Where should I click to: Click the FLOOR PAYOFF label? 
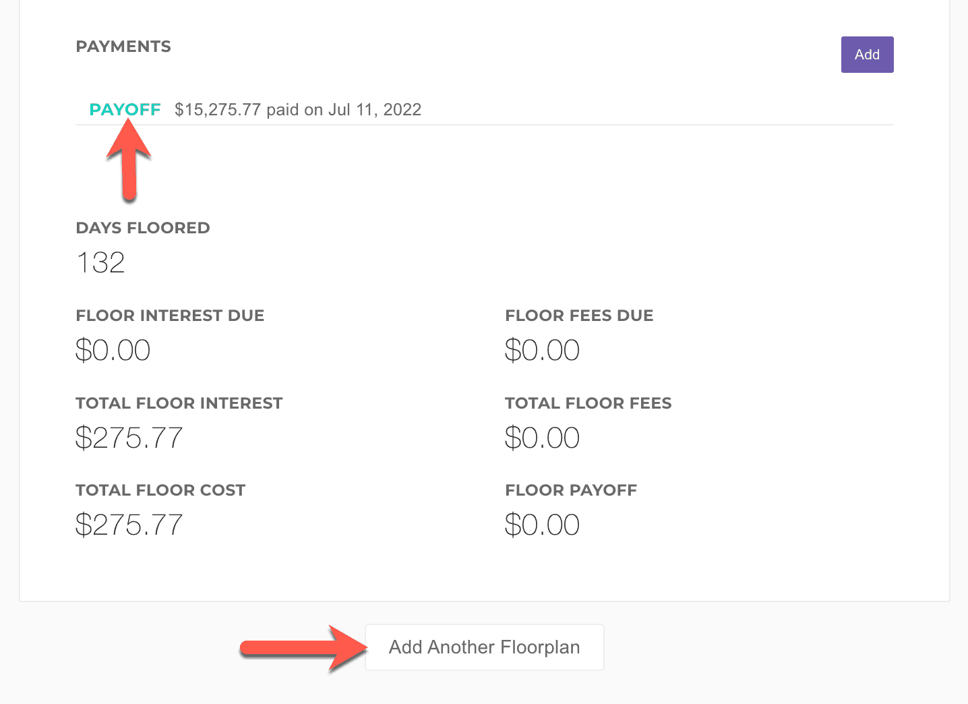pos(571,490)
